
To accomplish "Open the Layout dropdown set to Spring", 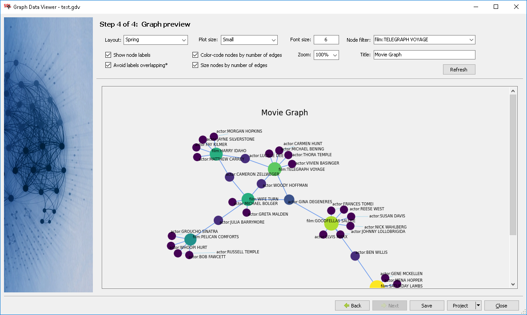I will [x=156, y=39].
